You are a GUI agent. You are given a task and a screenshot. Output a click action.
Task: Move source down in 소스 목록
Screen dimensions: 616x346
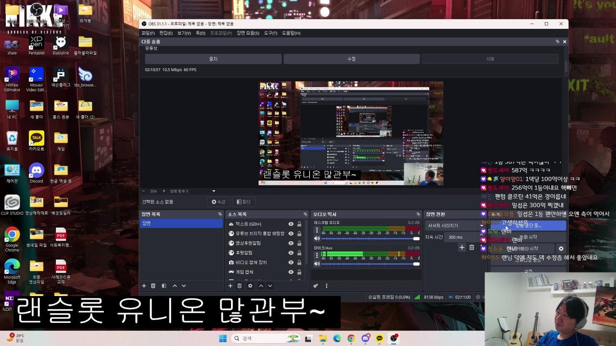pos(270,286)
